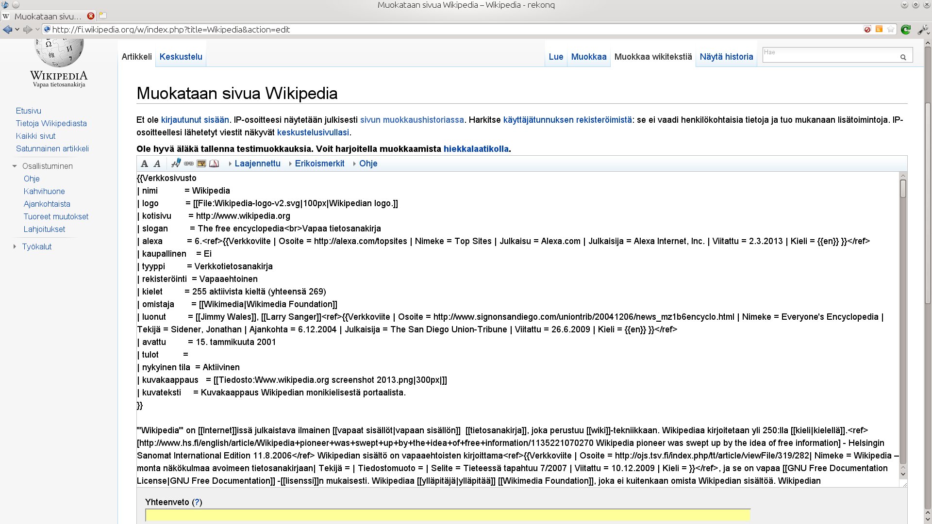The height and width of the screenshot is (524, 932).
Task: Insert a reference using the book icon
Action: (x=214, y=164)
